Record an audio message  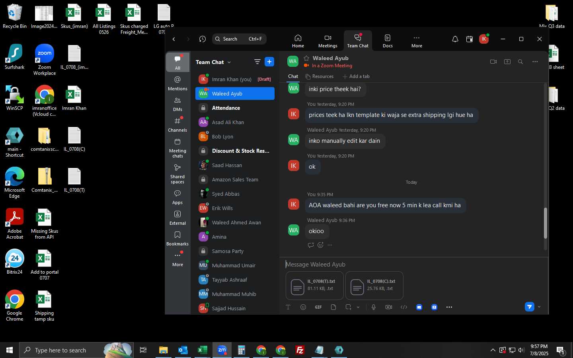[374, 307]
